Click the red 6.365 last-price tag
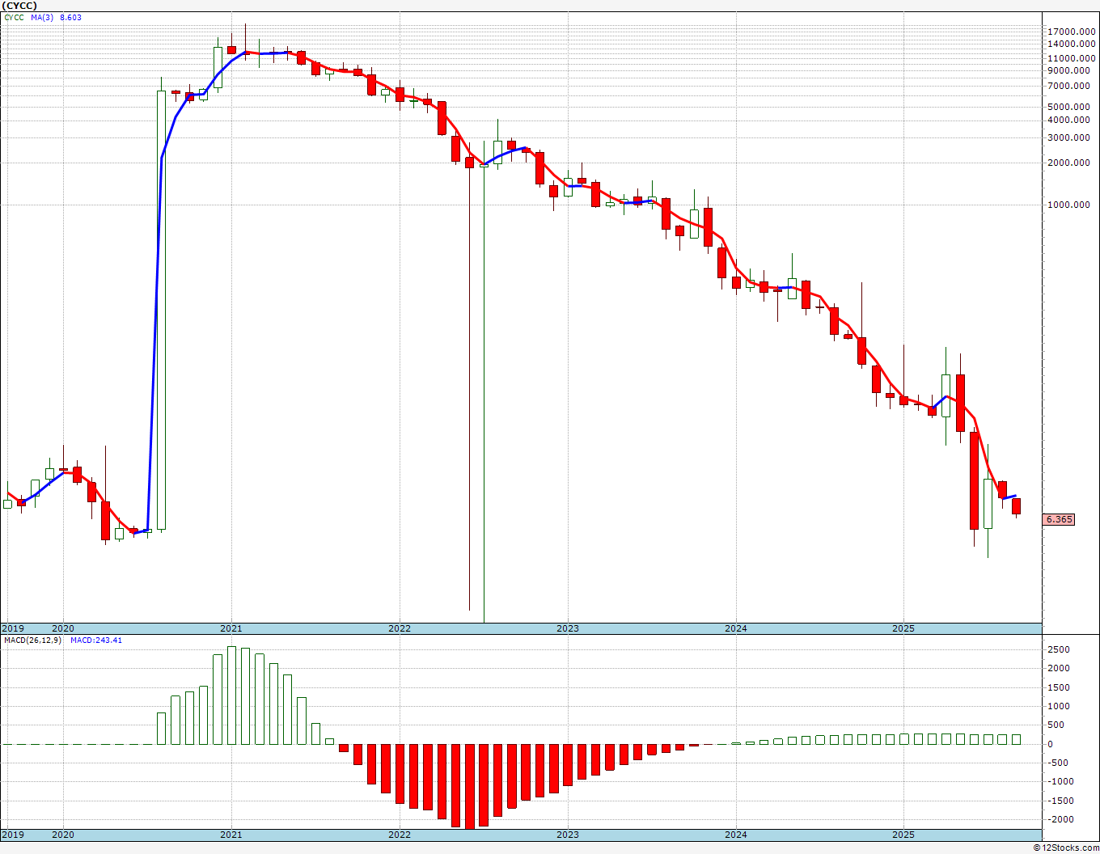Screen dimensions: 1100x854 point(1059,519)
